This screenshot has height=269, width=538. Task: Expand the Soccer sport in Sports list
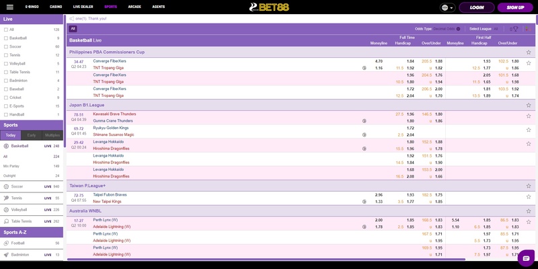pos(32,187)
